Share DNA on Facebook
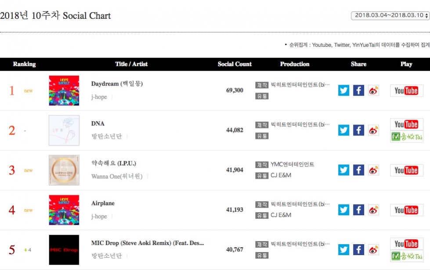The width and height of the screenshot is (430, 270). [358, 130]
